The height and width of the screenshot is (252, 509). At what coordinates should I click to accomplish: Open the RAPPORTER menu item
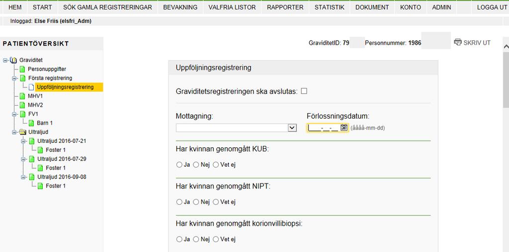click(x=285, y=7)
